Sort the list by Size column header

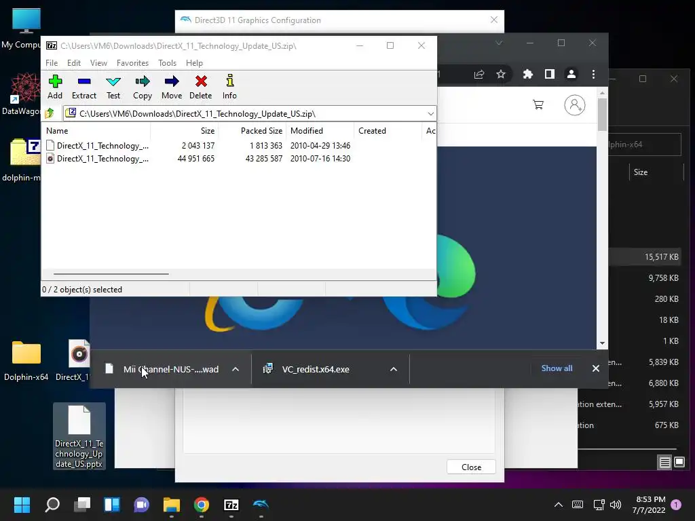[185, 131]
